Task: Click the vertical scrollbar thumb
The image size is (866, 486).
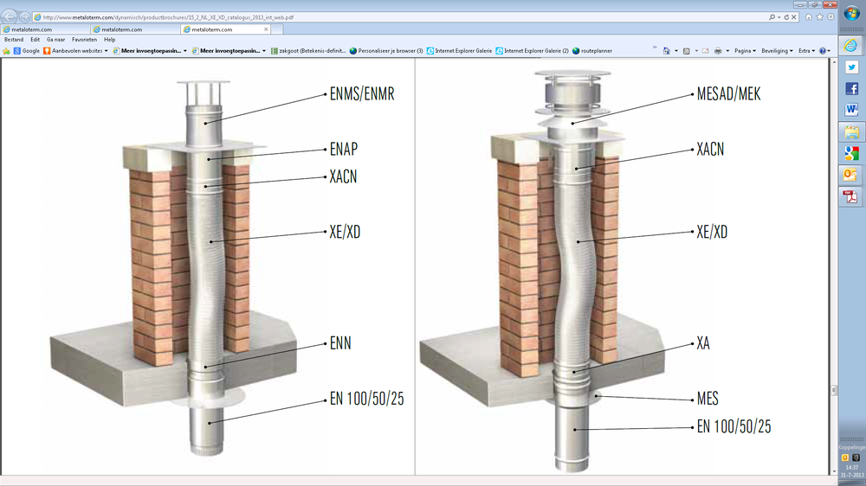Action: pos(834,390)
